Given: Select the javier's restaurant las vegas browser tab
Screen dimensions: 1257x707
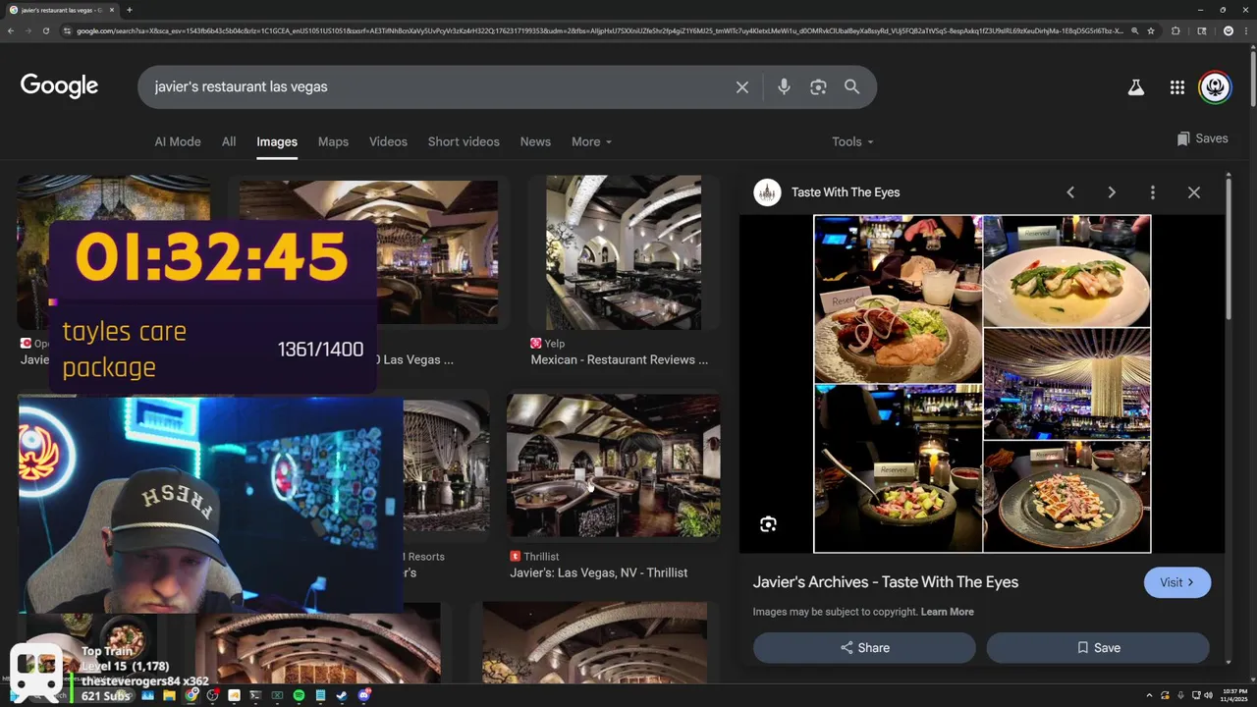Looking at the screenshot, I should [x=61, y=10].
